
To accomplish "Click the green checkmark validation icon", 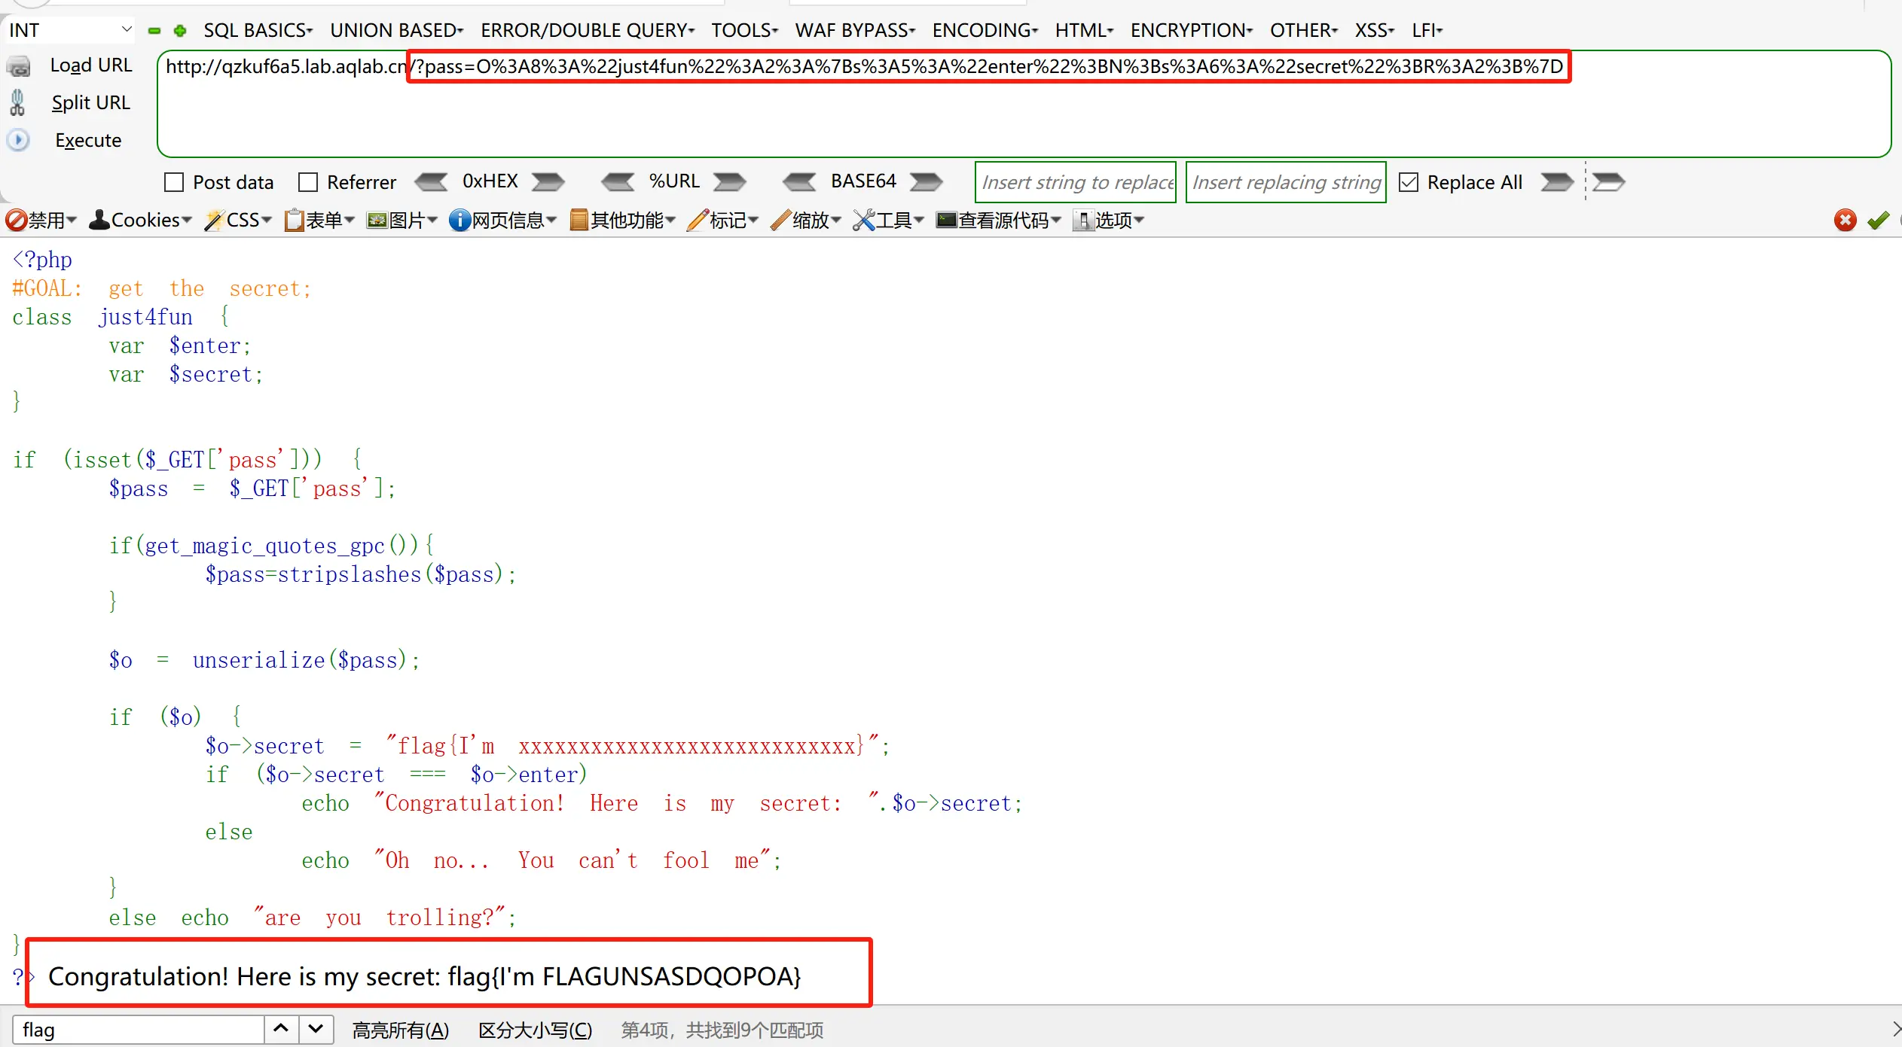I will 1879,220.
